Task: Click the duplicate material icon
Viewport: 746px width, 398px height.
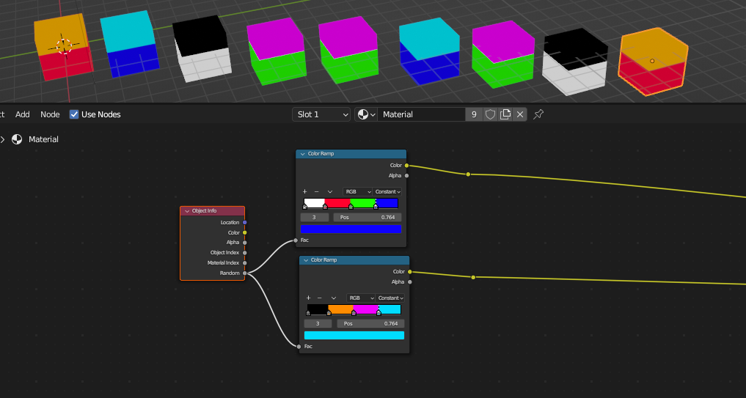Action: click(x=505, y=114)
